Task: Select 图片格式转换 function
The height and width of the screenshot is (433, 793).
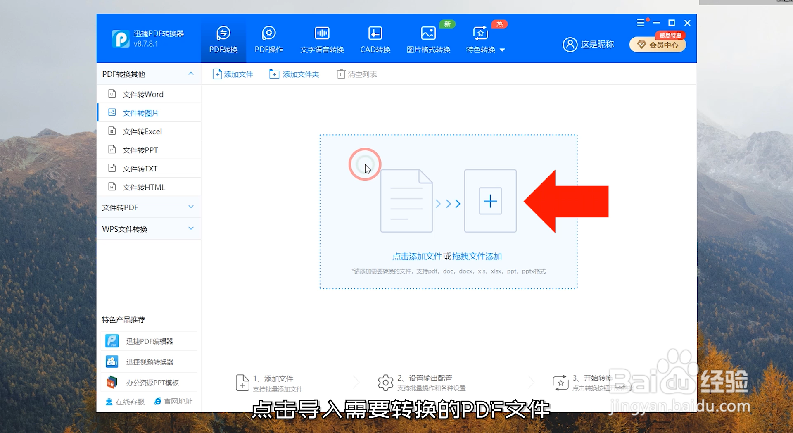Action: (428, 39)
